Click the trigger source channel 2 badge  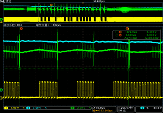[143, 108]
